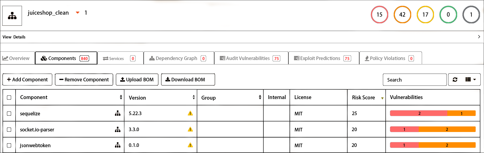The height and width of the screenshot is (153, 484).
Task: Click the Upload BOM button
Action: [137, 80]
